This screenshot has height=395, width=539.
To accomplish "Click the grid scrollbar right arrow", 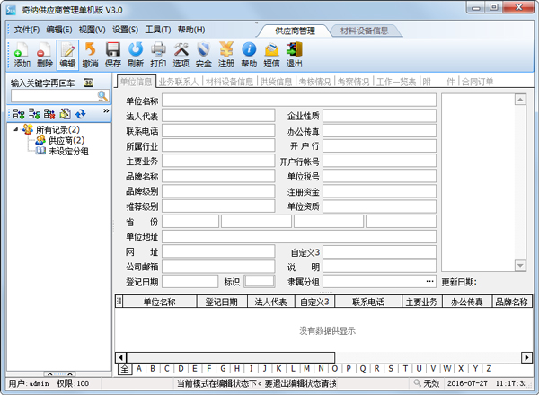I will [x=526, y=357].
